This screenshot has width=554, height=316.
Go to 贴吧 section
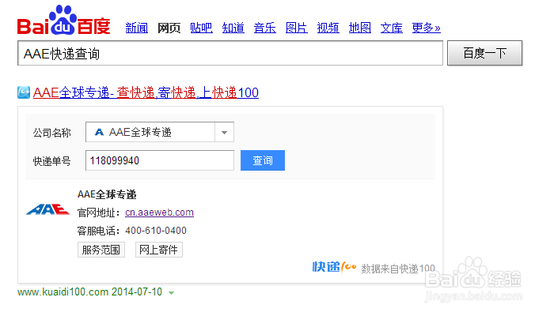point(201,28)
